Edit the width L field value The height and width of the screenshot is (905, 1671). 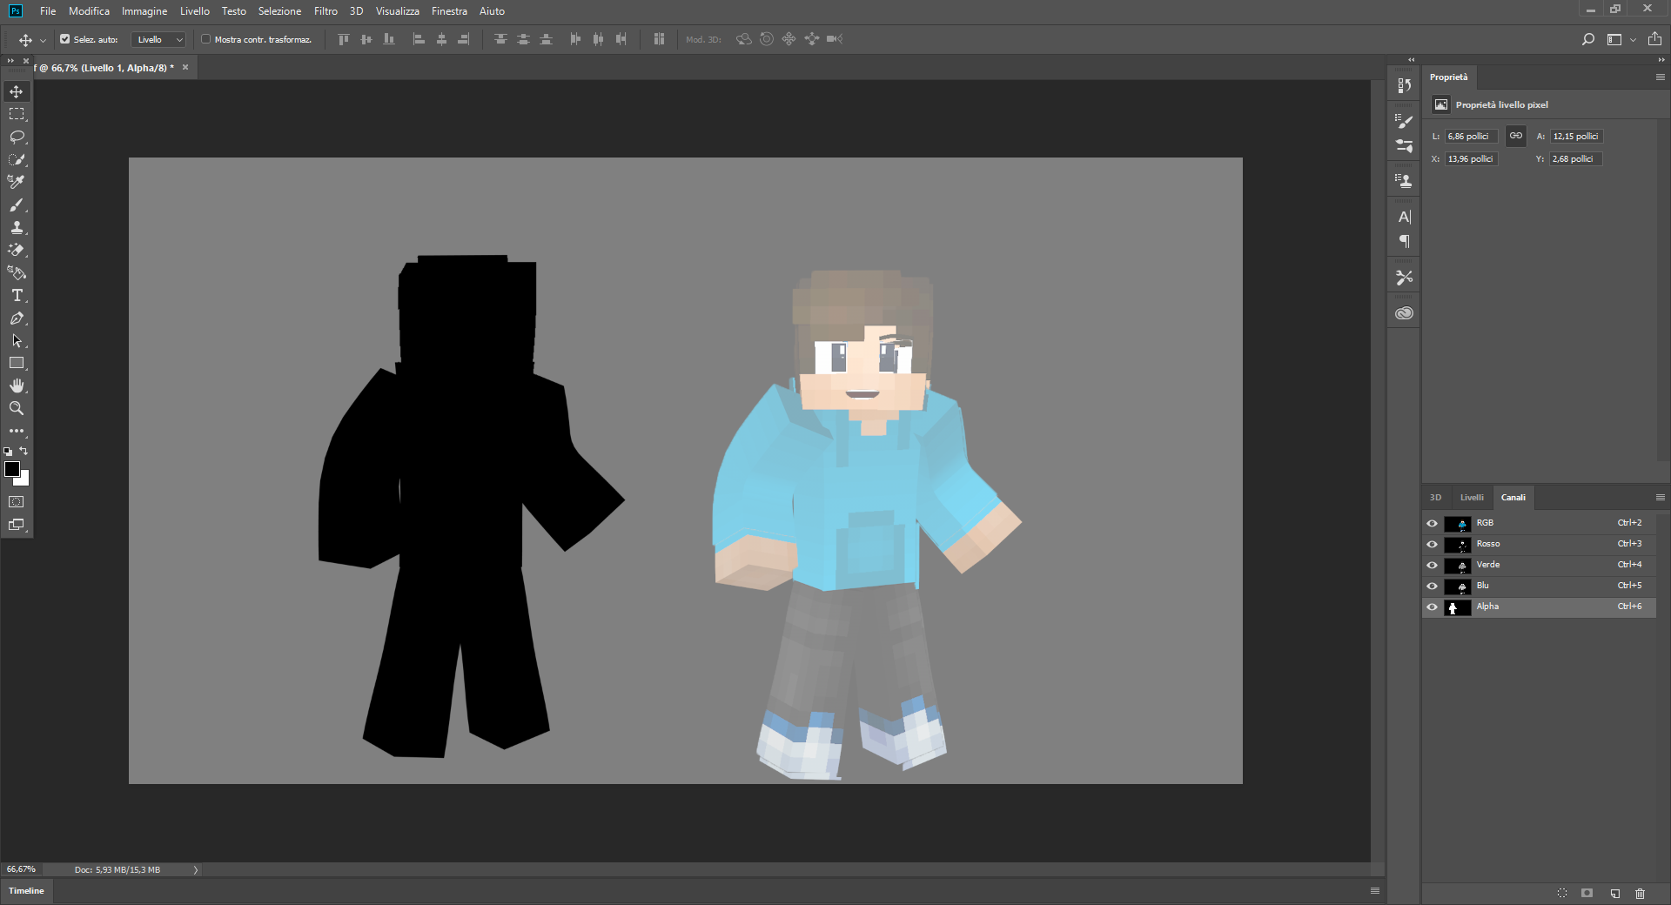click(1472, 137)
